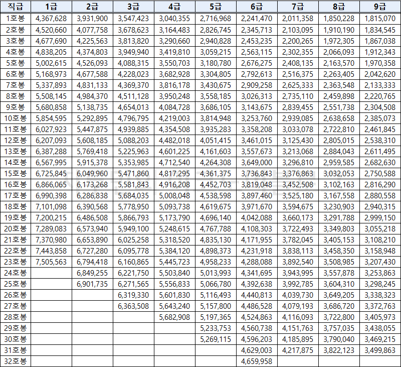Select cell value 3,813,820

tap(133, 41)
